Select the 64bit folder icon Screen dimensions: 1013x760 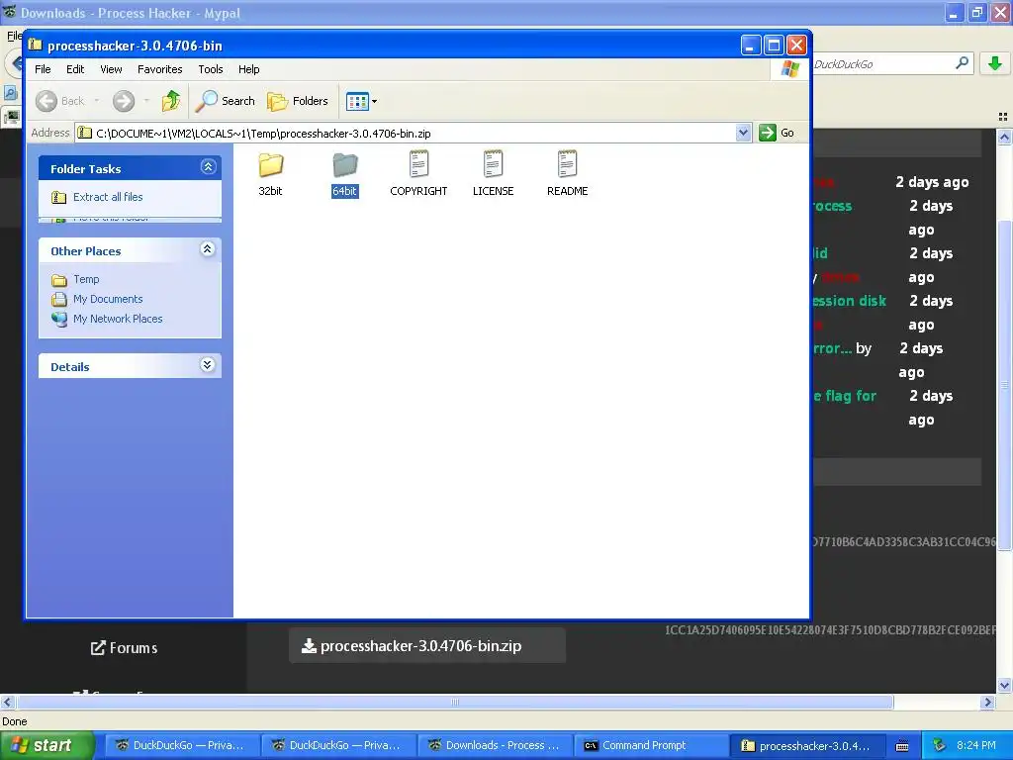coord(345,165)
